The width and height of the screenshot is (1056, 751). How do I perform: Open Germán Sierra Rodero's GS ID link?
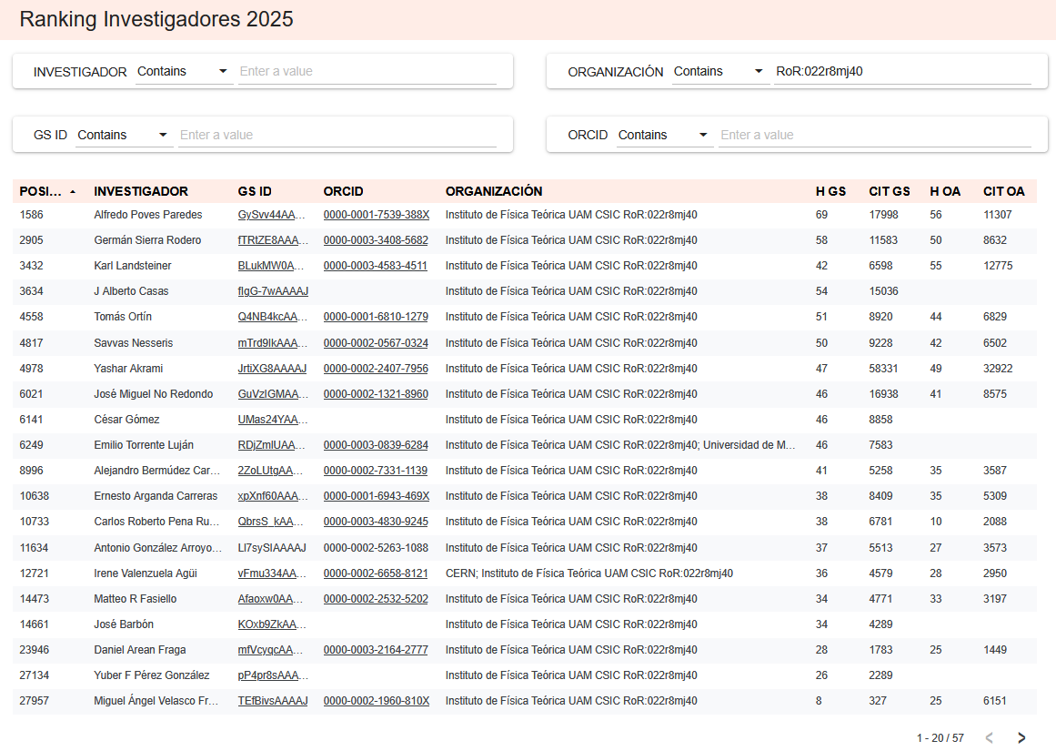pos(273,240)
